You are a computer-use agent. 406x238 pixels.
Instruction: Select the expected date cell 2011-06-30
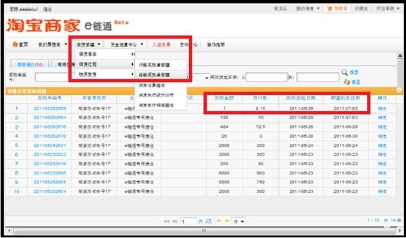(x=345, y=136)
